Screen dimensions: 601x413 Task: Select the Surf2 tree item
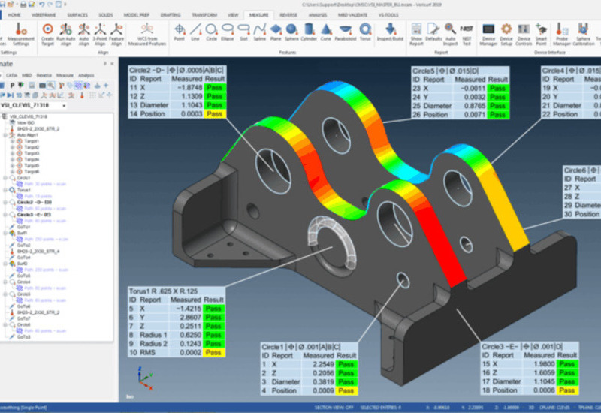[23, 264]
